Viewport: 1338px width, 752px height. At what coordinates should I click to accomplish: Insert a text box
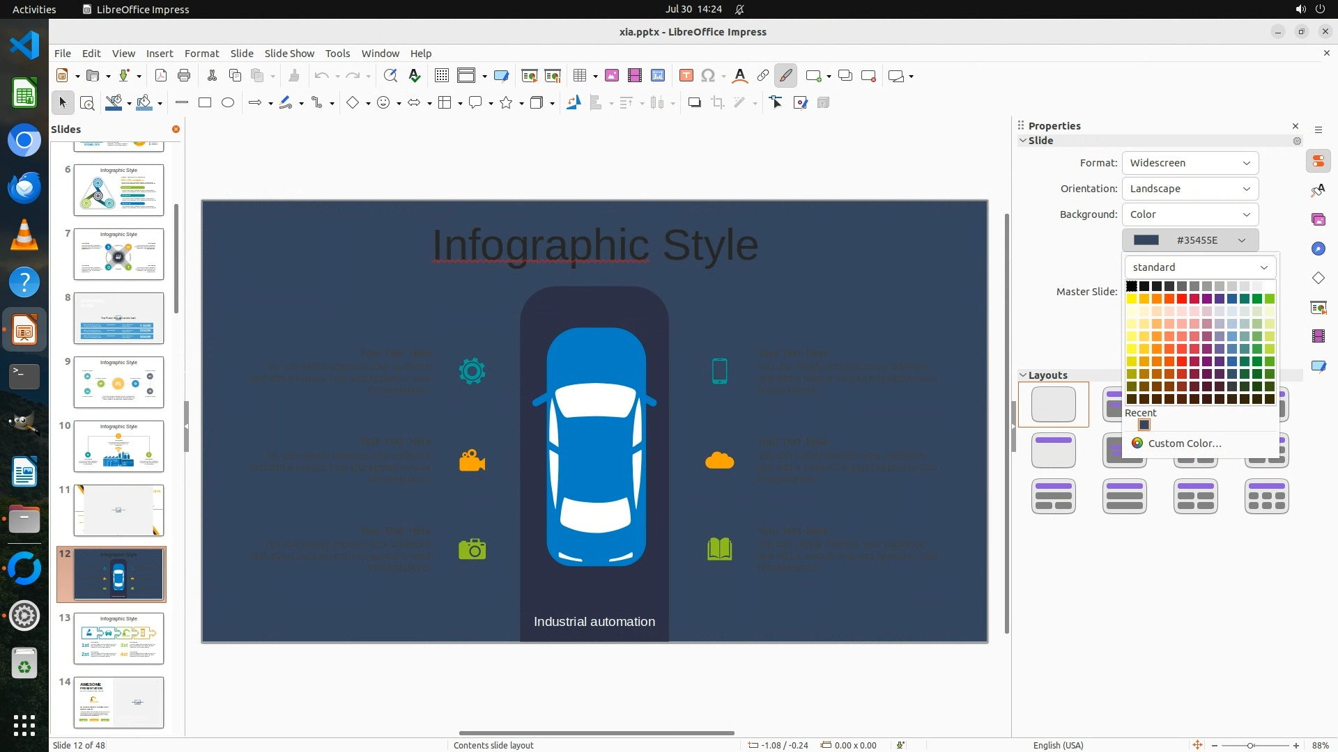point(686,76)
